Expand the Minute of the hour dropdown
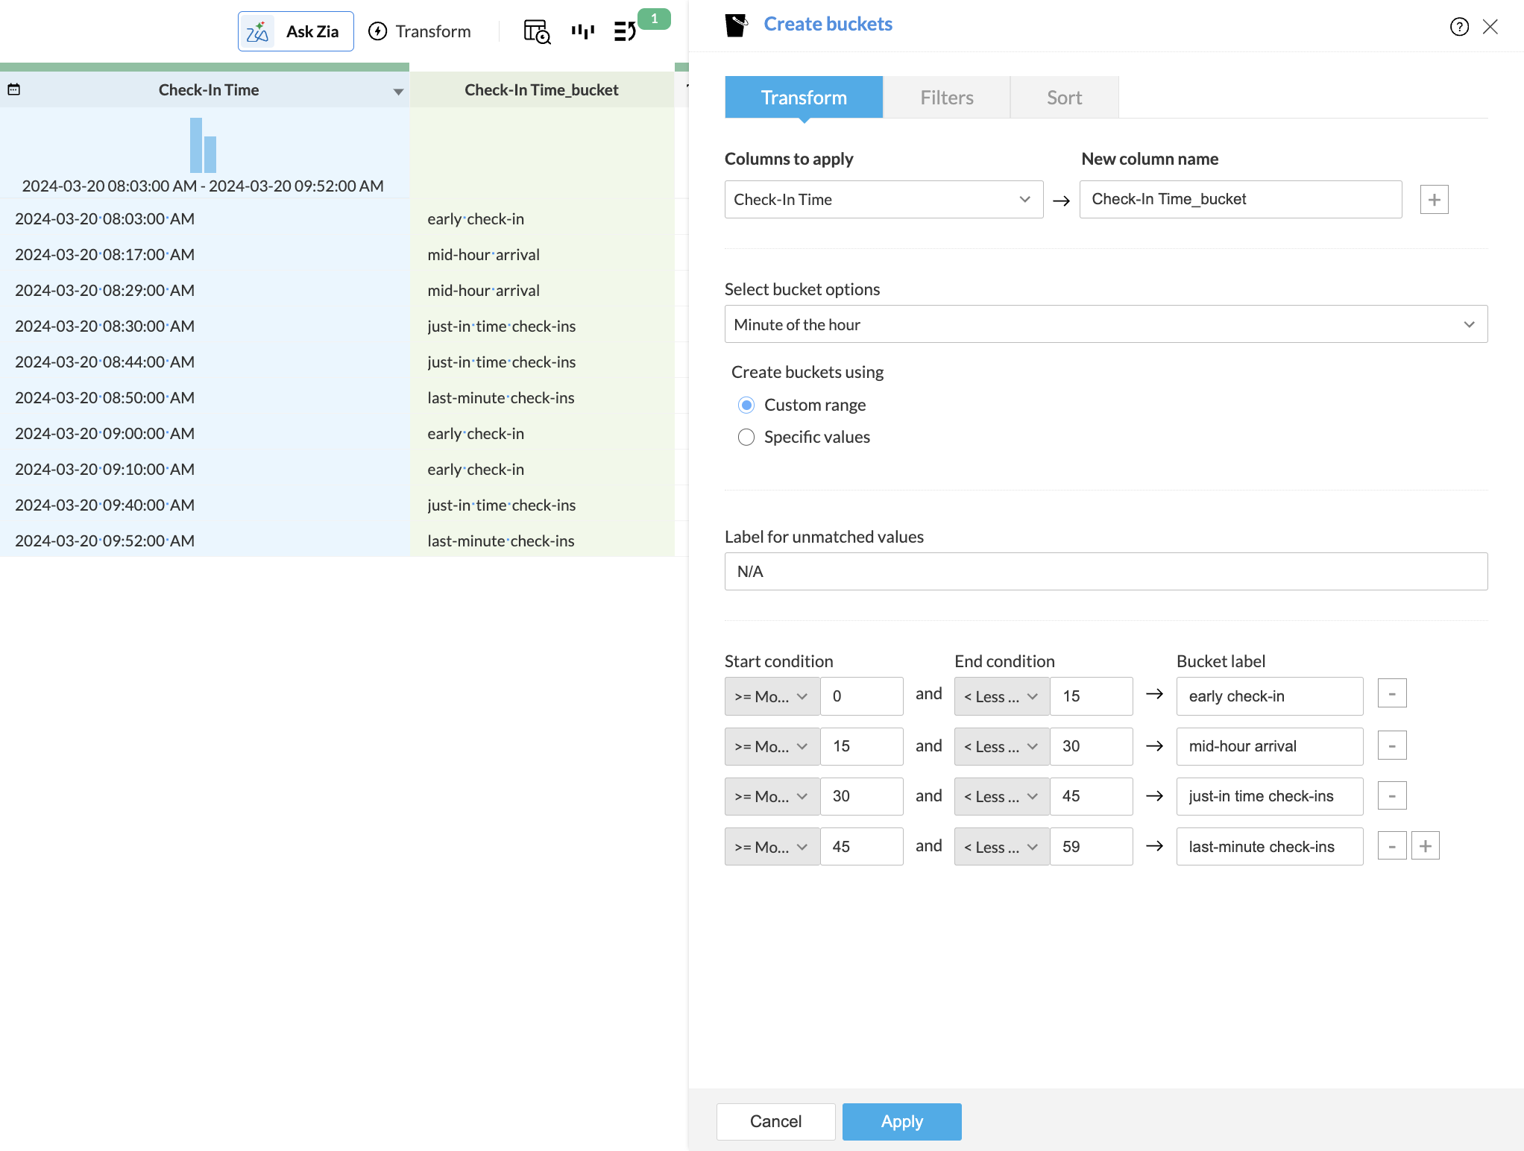The image size is (1524, 1151). (1106, 324)
